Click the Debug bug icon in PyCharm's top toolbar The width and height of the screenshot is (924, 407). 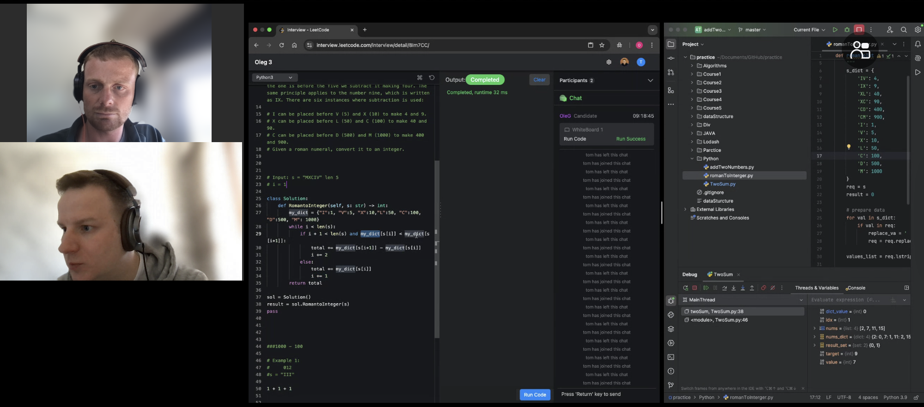pyautogui.click(x=847, y=30)
